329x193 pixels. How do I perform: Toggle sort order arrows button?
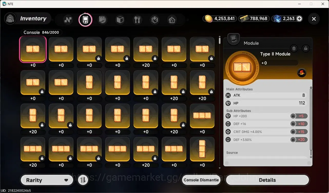[83, 180]
